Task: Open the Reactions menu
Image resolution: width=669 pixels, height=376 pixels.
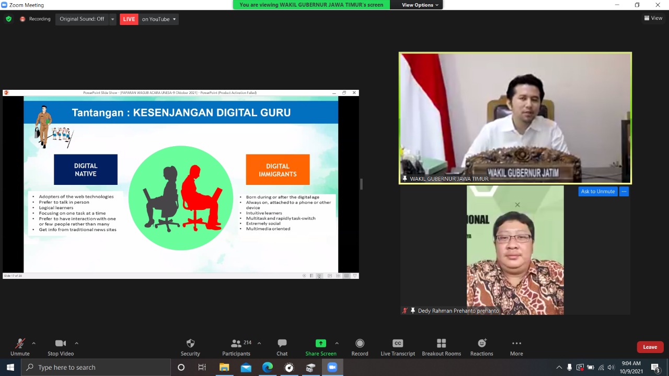Action: pos(481,347)
